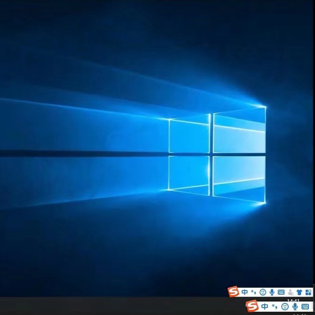This screenshot has width=315, height=315.
Task: Open soft keyboard on longer Sogou toolbar
Action: click(281, 292)
